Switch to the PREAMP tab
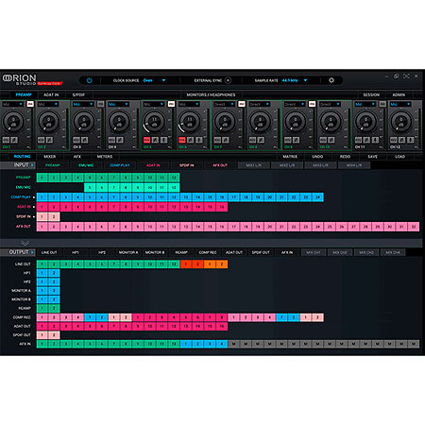The image size is (425, 425). 24,94
